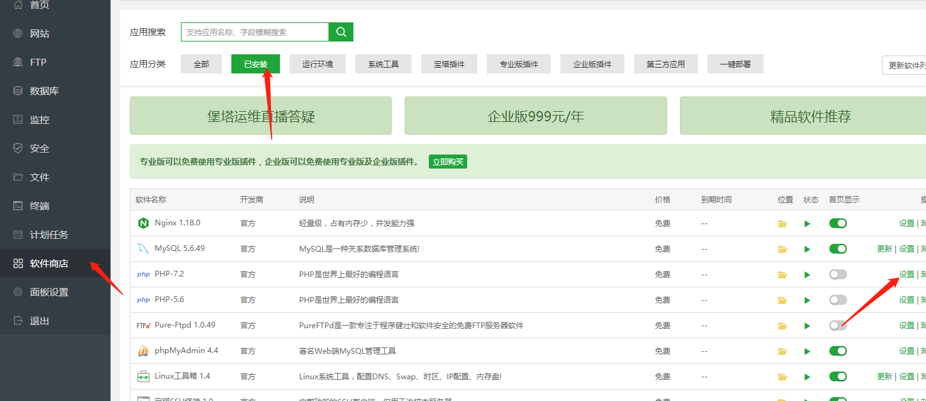926x401 pixels.
Task: Select the 已安装 category tab
Action: click(x=256, y=64)
